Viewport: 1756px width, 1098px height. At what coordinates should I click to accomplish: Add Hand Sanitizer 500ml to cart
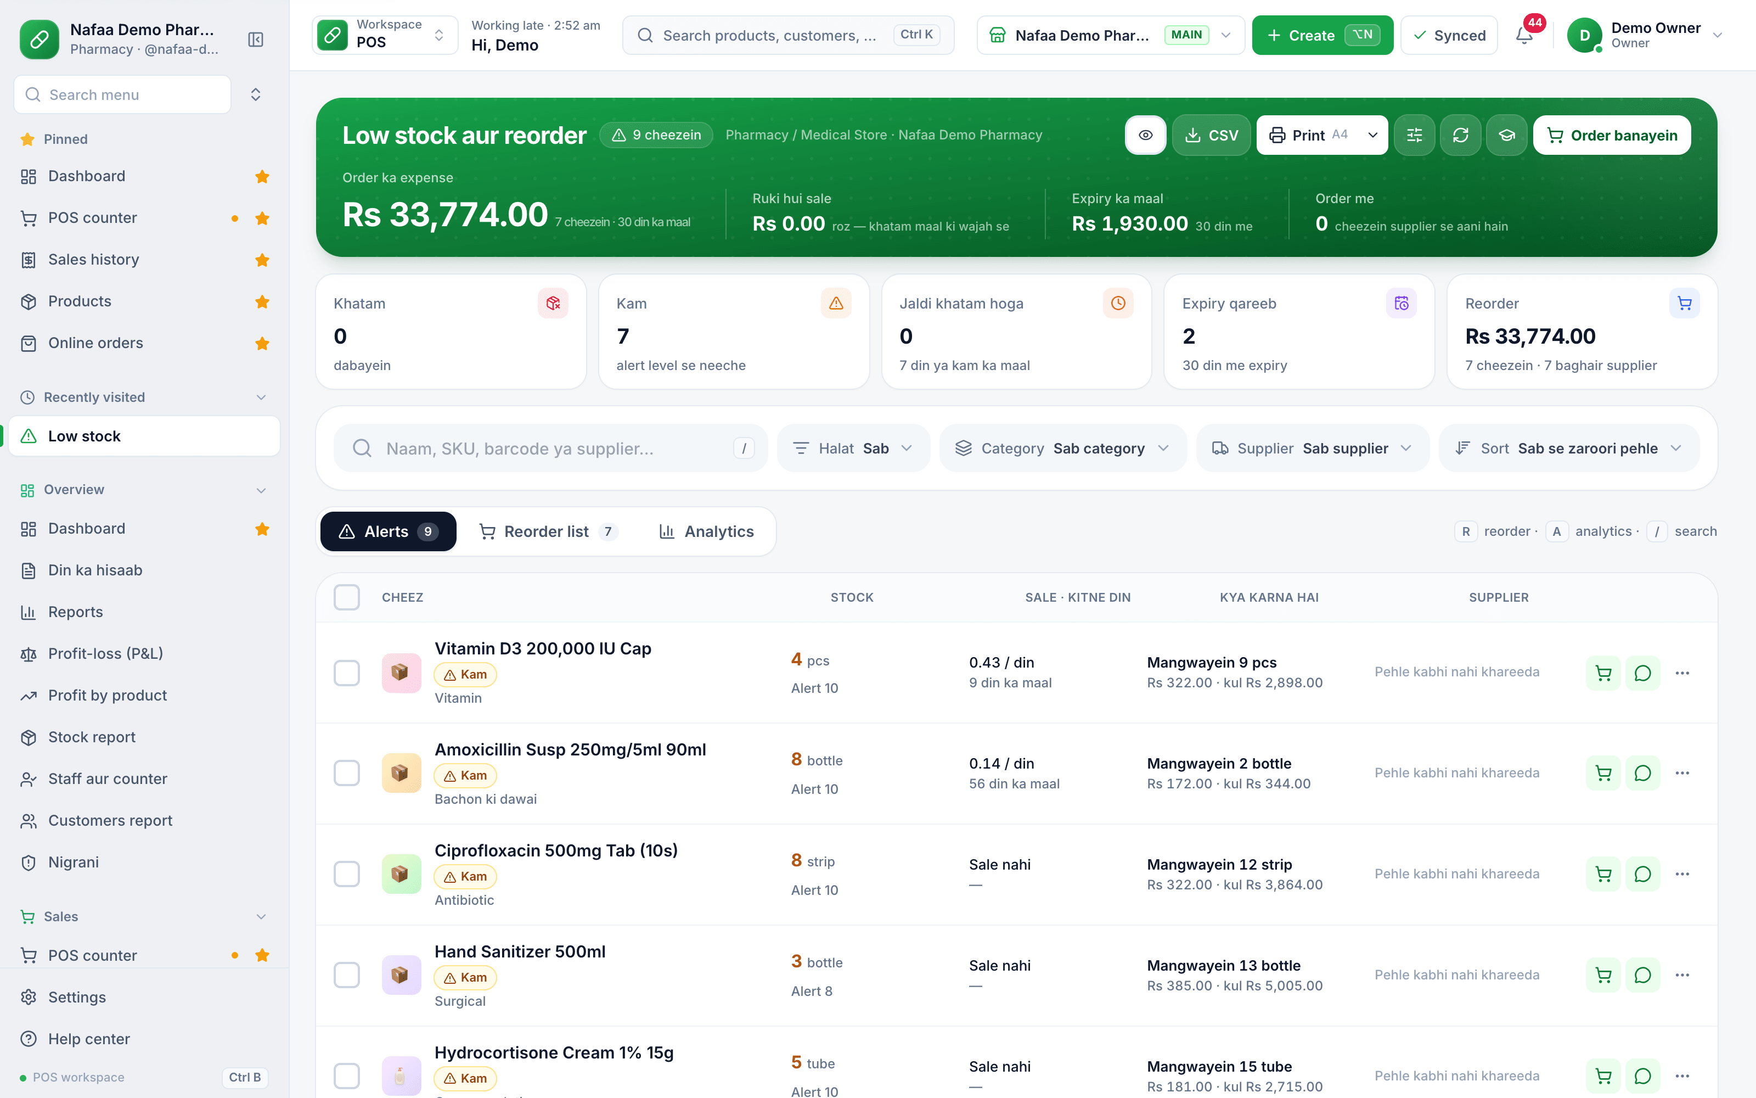1603,974
